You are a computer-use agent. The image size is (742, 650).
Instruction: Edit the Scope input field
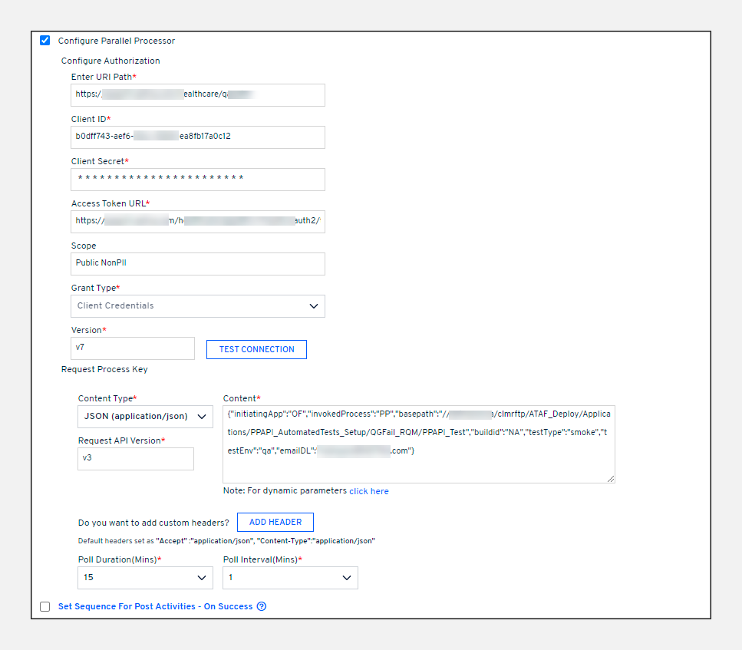pos(197,263)
